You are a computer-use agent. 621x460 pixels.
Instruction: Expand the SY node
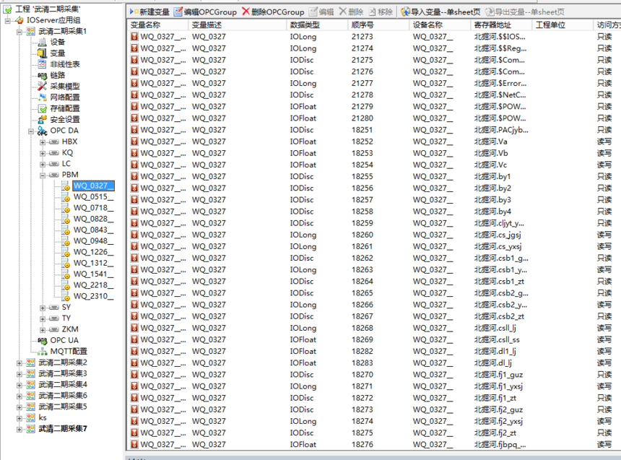[43, 308]
